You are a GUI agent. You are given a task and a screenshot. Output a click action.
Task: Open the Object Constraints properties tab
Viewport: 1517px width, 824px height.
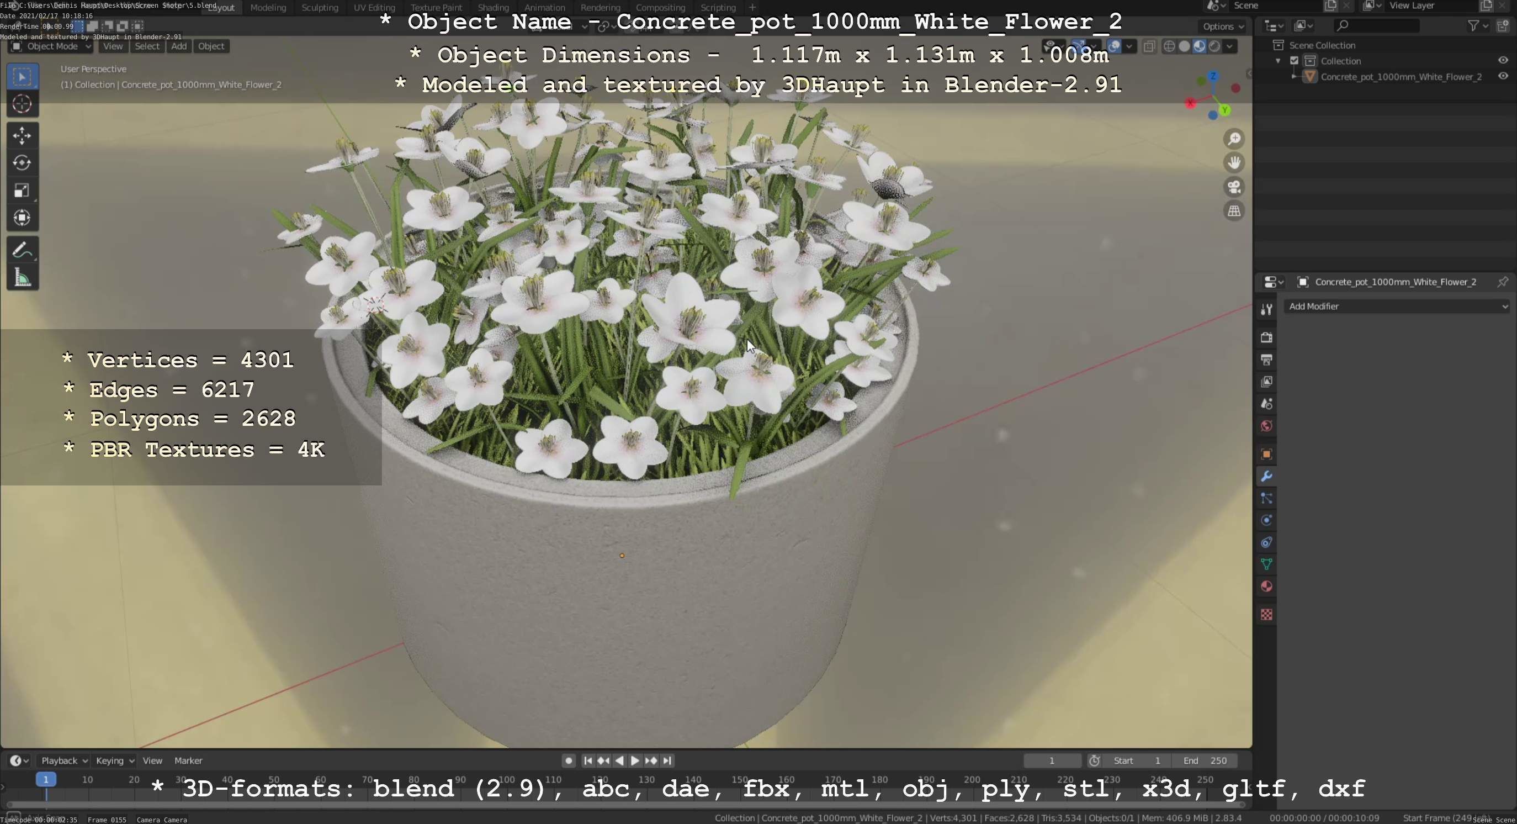(1267, 542)
